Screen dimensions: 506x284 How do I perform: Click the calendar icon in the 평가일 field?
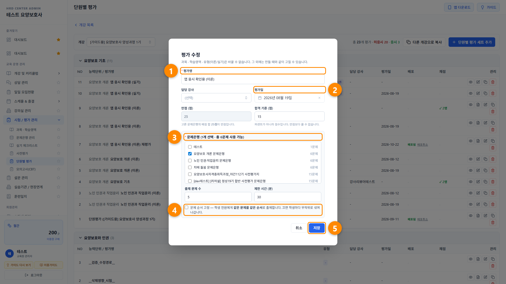coord(260,98)
